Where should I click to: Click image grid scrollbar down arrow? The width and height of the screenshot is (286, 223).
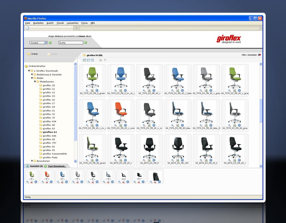click(261, 166)
